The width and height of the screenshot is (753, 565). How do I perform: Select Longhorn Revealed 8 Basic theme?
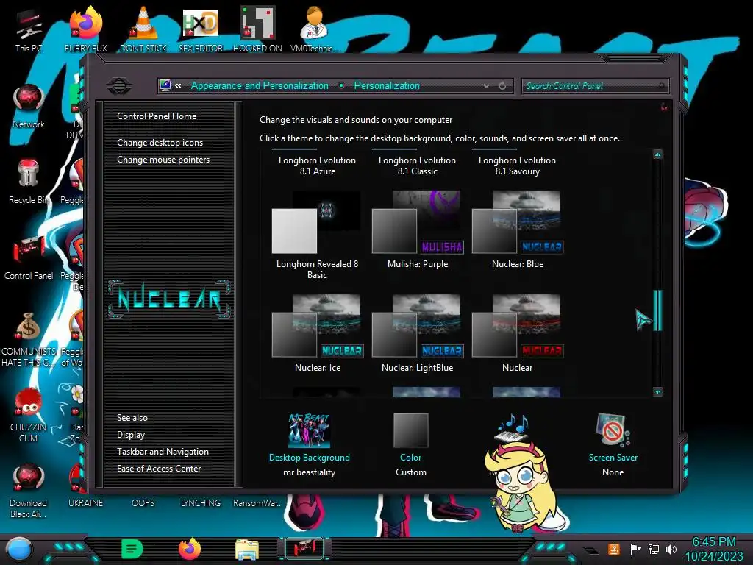(x=318, y=235)
